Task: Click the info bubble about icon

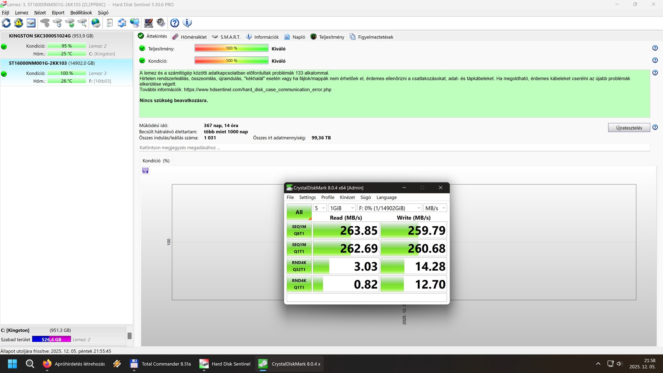Action: tap(187, 23)
